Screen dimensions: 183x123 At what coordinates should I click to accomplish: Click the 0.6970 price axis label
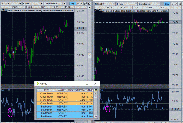[81, 11]
